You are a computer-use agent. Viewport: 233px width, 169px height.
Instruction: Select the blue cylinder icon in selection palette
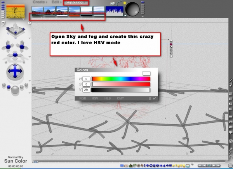(154, 166)
